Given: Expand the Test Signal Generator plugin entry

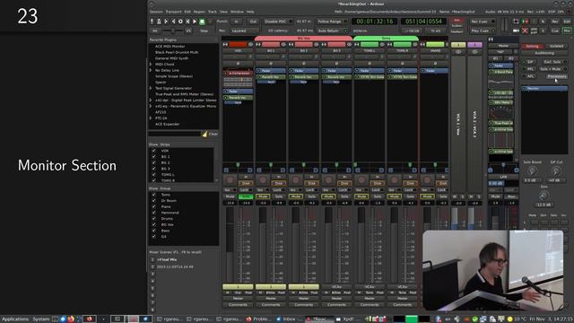Looking at the screenshot, I should point(151,88).
